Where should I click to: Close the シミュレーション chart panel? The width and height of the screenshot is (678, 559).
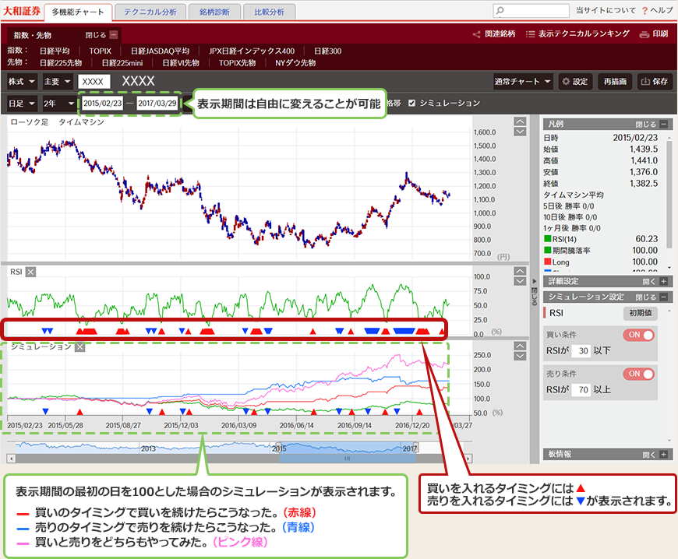coord(79,347)
